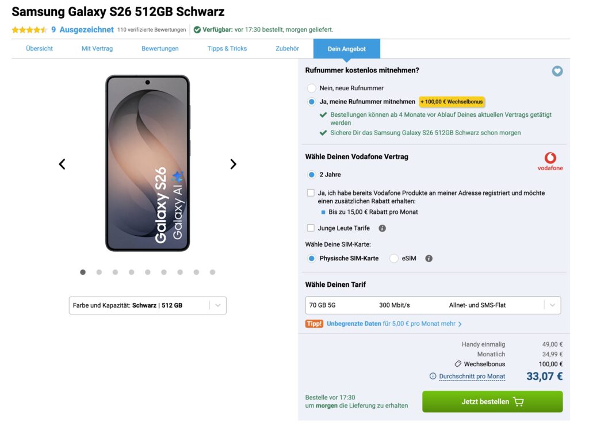Switch to the Bewertungen tab
The width and height of the screenshot is (589, 430).
160,48
